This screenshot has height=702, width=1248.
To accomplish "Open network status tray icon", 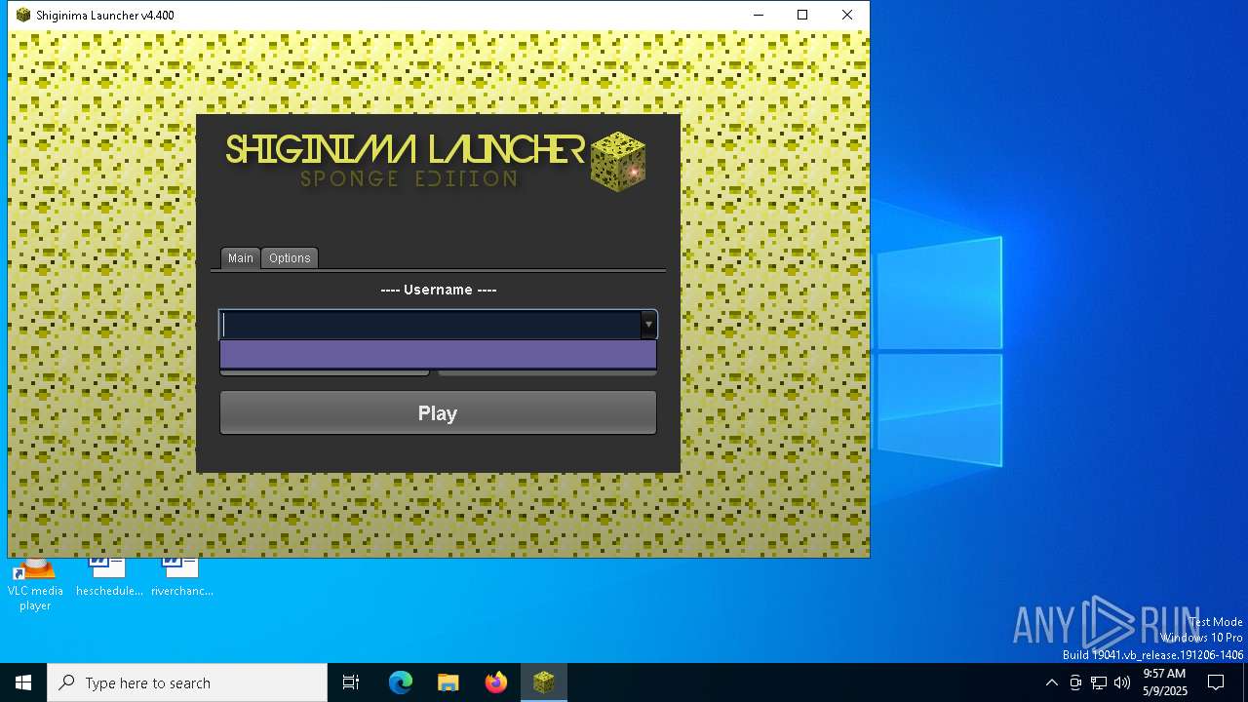I will point(1099,682).
